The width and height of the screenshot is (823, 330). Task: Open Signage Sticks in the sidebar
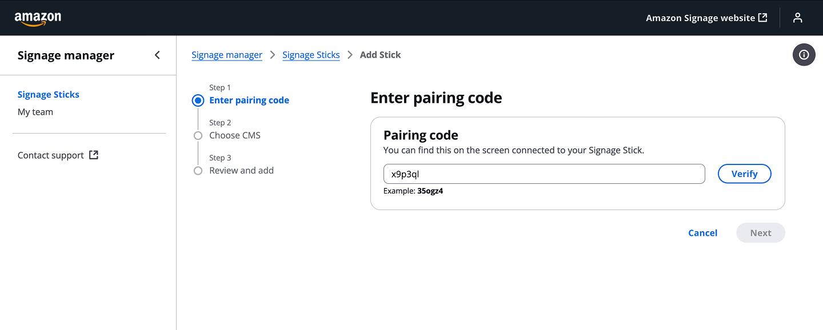coord(48,94)
